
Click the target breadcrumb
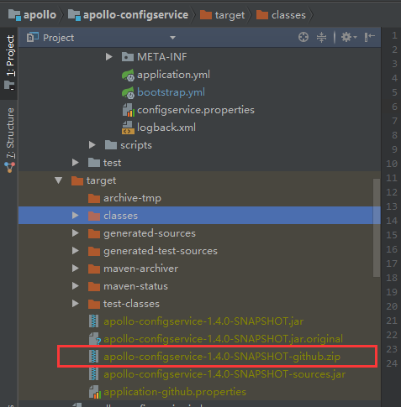(x=223, y=15)
